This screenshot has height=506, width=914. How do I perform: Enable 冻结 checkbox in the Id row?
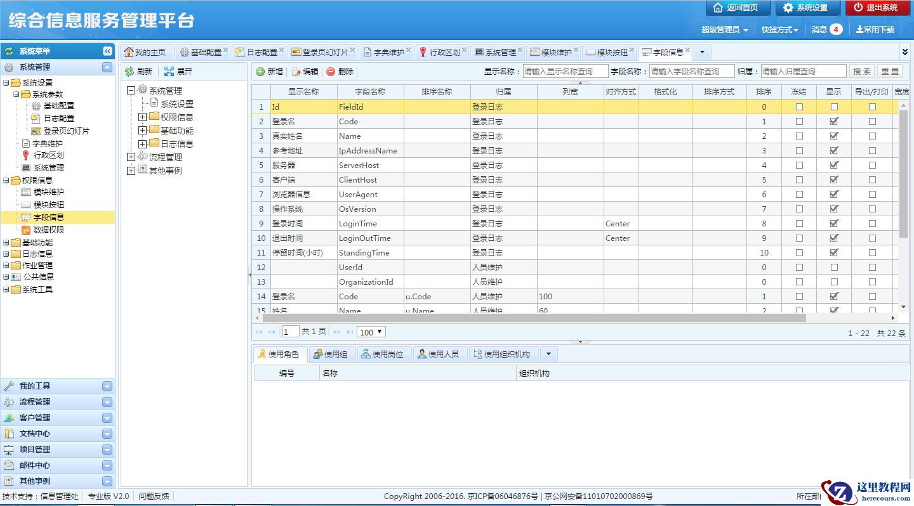coord(799,107)
